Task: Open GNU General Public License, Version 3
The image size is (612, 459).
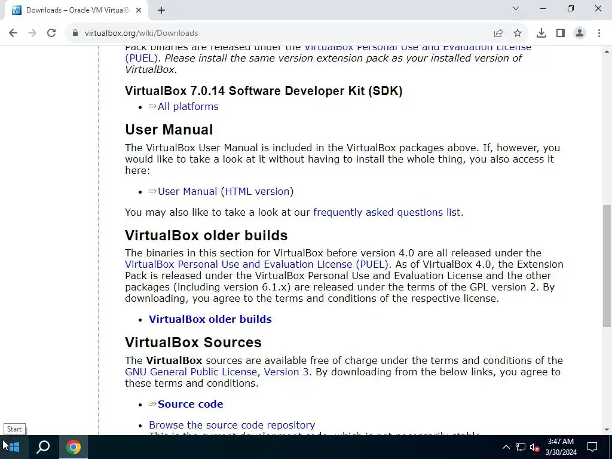Action: click(x=217, y=372)
